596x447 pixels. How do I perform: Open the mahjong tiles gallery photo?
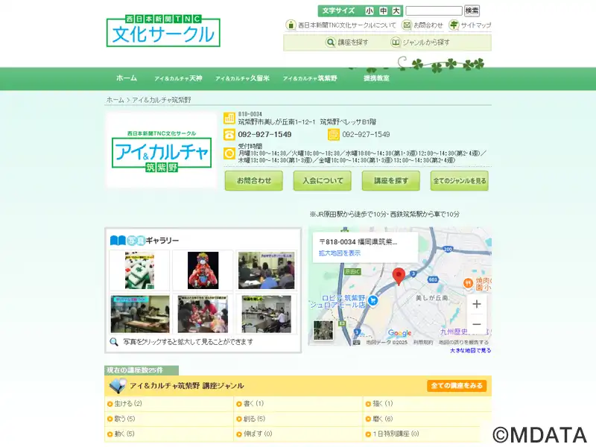click(x=139, y=270)
